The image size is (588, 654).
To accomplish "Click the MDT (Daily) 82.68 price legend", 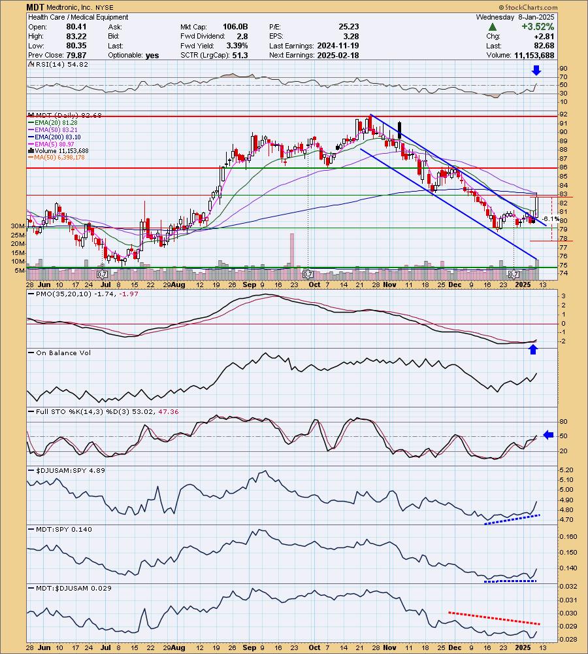I will [x=65, y=115].
